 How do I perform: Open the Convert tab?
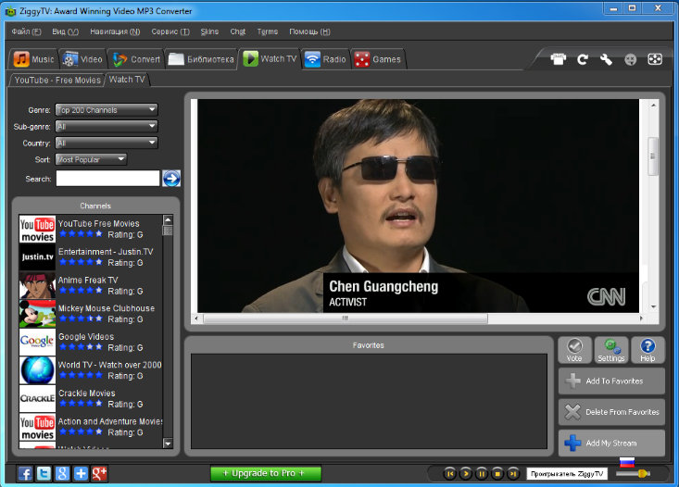tap(136, 59)
